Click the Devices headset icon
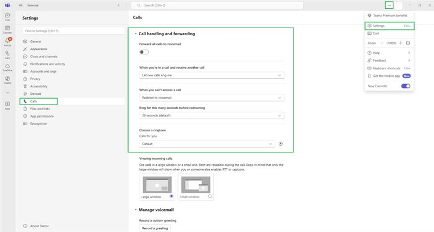The height and width of the screenshot is (232, 434). 25,94
